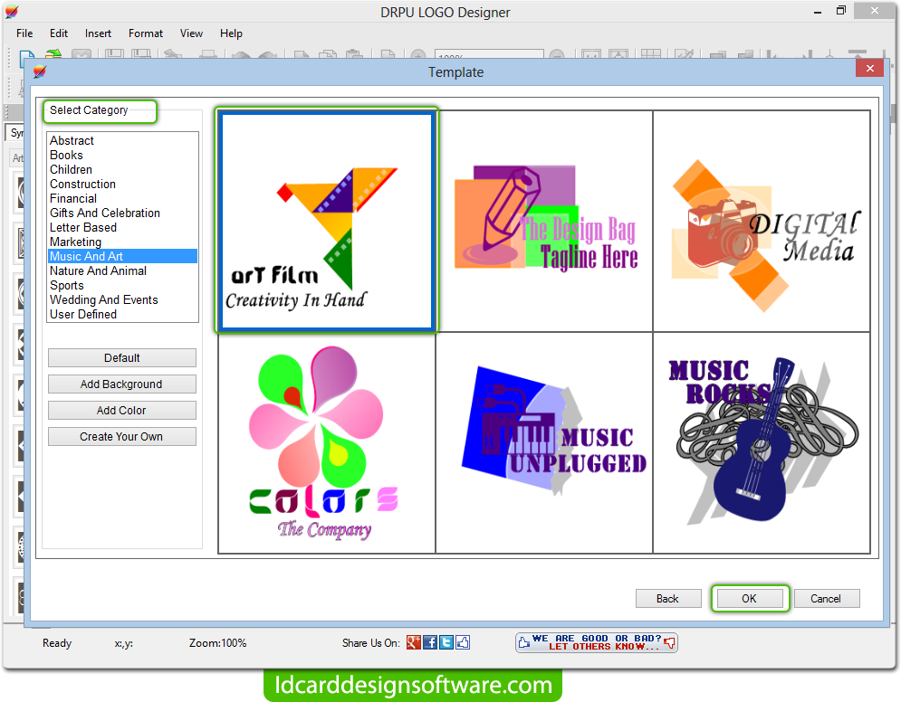Screen dimensions: 901x702
Task: Select the 'Music Unplugged' template
Action: click(x=543, y=442)
